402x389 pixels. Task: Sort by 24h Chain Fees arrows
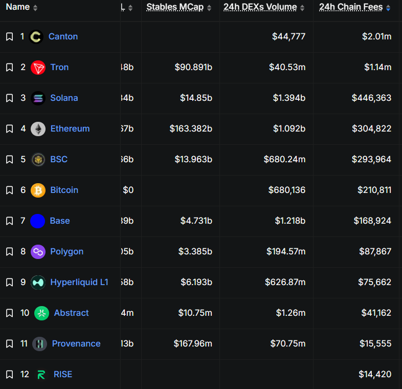click(388, 8)
